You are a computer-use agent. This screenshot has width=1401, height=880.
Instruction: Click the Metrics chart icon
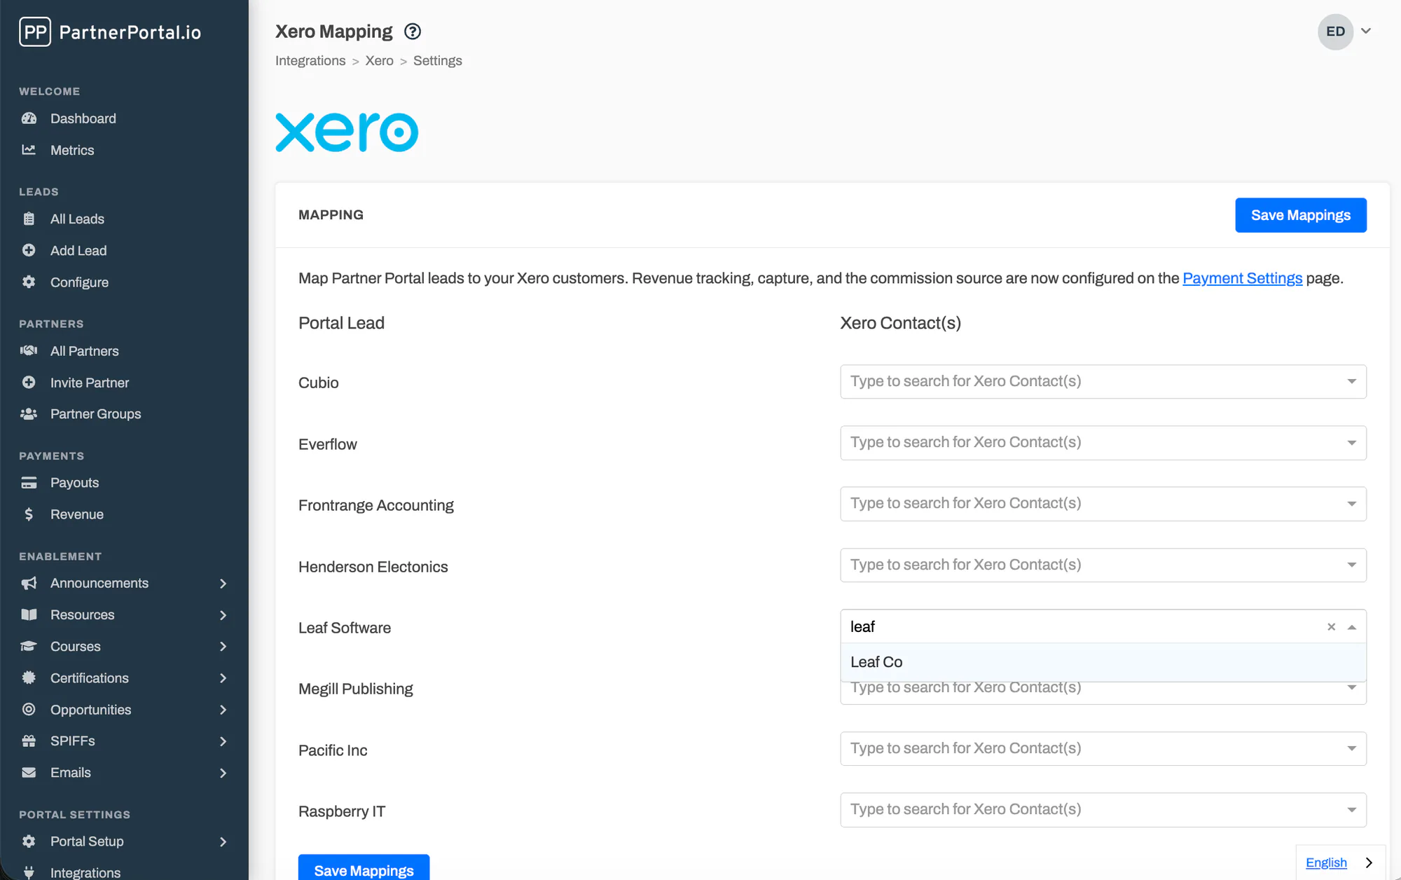(x=29, y=150)
